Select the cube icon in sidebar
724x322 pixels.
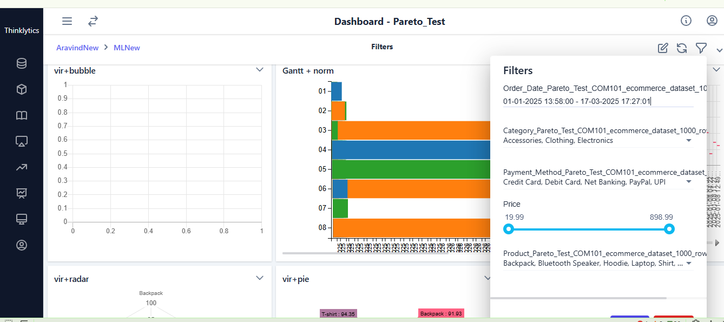(x=22, y=89)
